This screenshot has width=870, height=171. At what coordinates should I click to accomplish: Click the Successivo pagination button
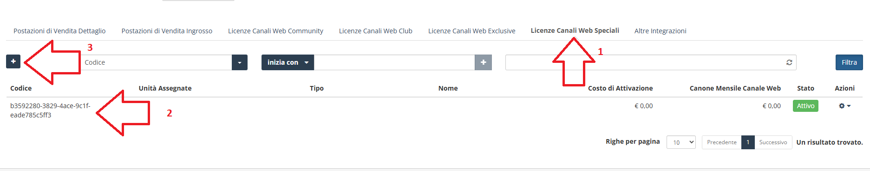point(773,142)
